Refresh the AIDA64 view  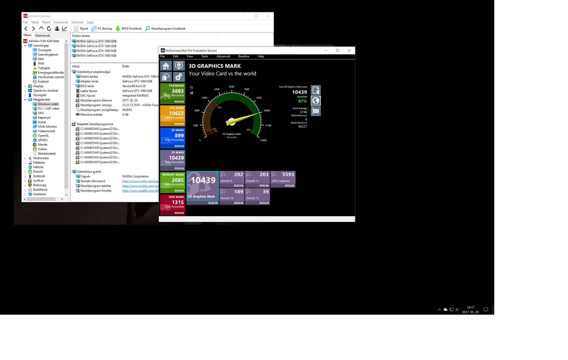[49, 29]
